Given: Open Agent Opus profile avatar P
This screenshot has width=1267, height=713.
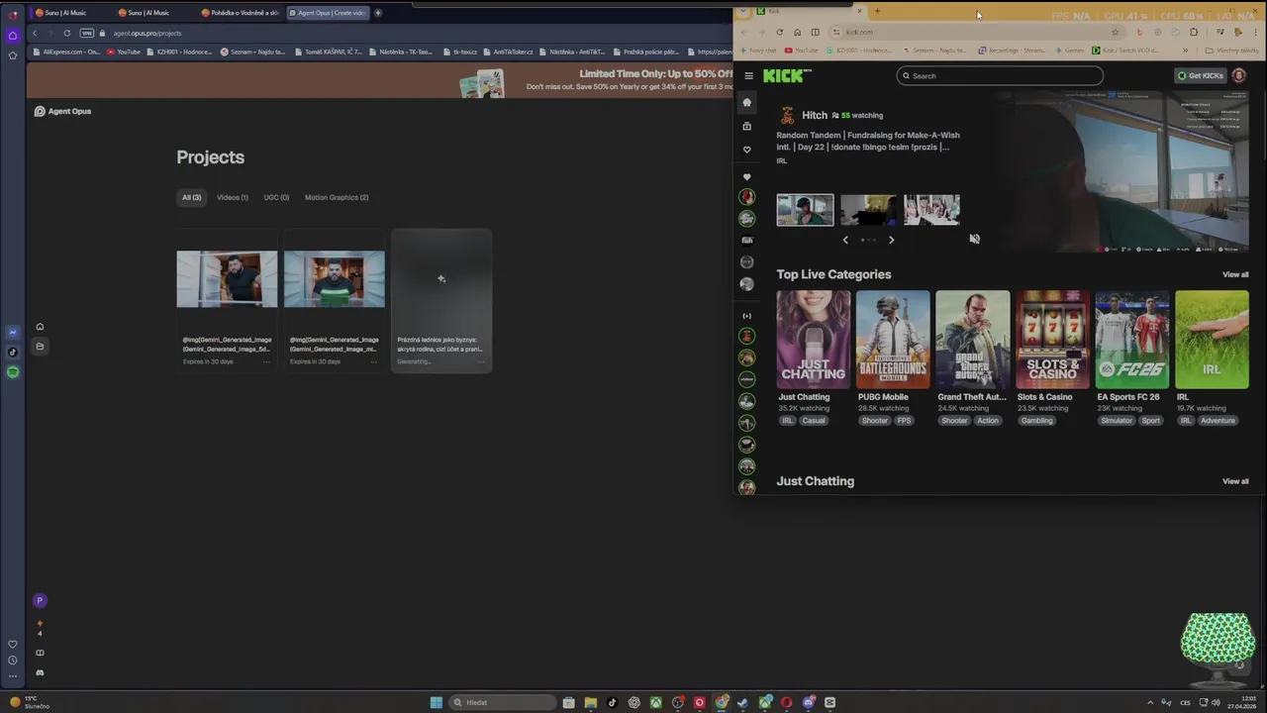Looking at the screenshot, I should click(40, 600).
